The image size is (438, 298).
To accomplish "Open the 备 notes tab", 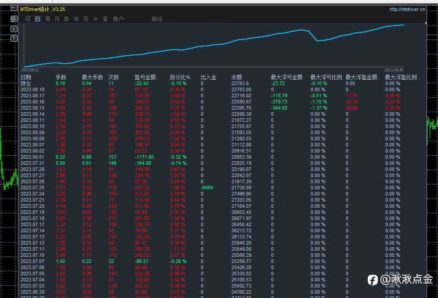I will click(x=105, y=19).
